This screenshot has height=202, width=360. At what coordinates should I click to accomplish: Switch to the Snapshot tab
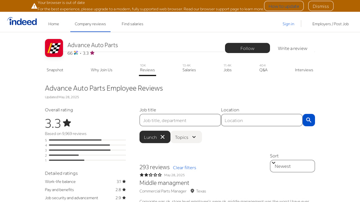(54, 70)
